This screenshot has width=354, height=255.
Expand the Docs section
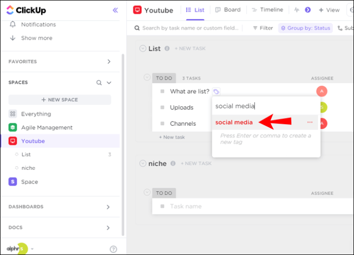pyautogui.click(x=108, y=228)
